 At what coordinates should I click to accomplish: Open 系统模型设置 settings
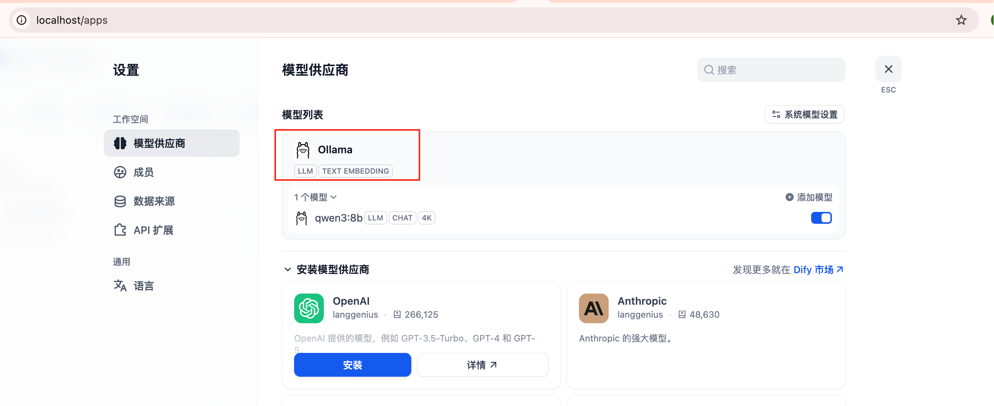[804, 114]
